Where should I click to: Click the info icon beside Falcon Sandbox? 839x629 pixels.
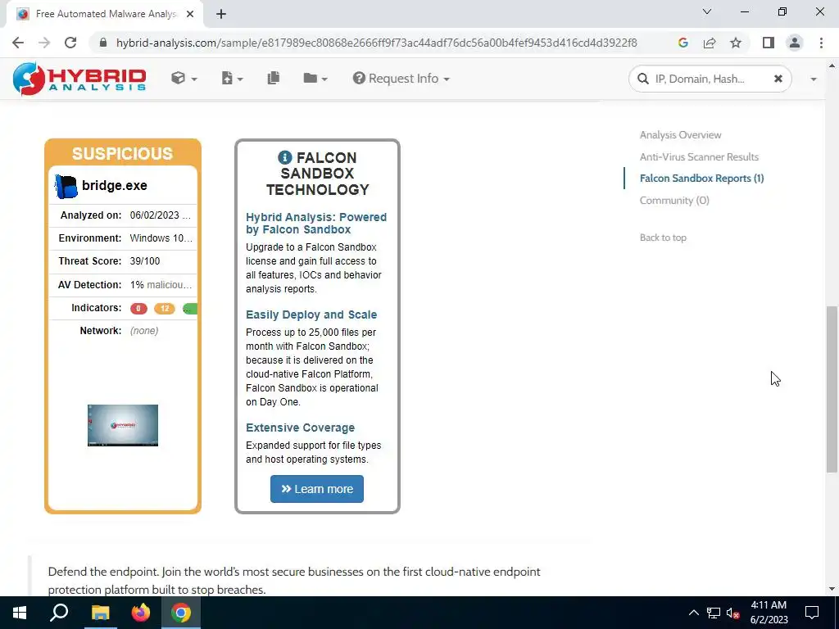(284, 157)
